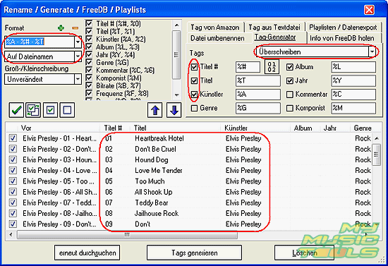This screenshot has width=388, height=266.
Task: Click the Vor column header
Action: (x=59, y=128)
